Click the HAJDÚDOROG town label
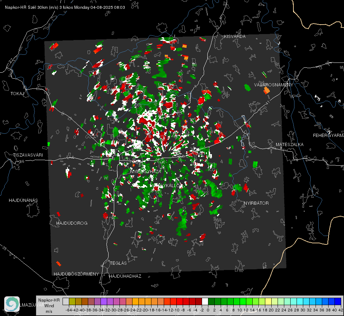Viewport: 344px width, 316px height. click(x=72, y=223)
